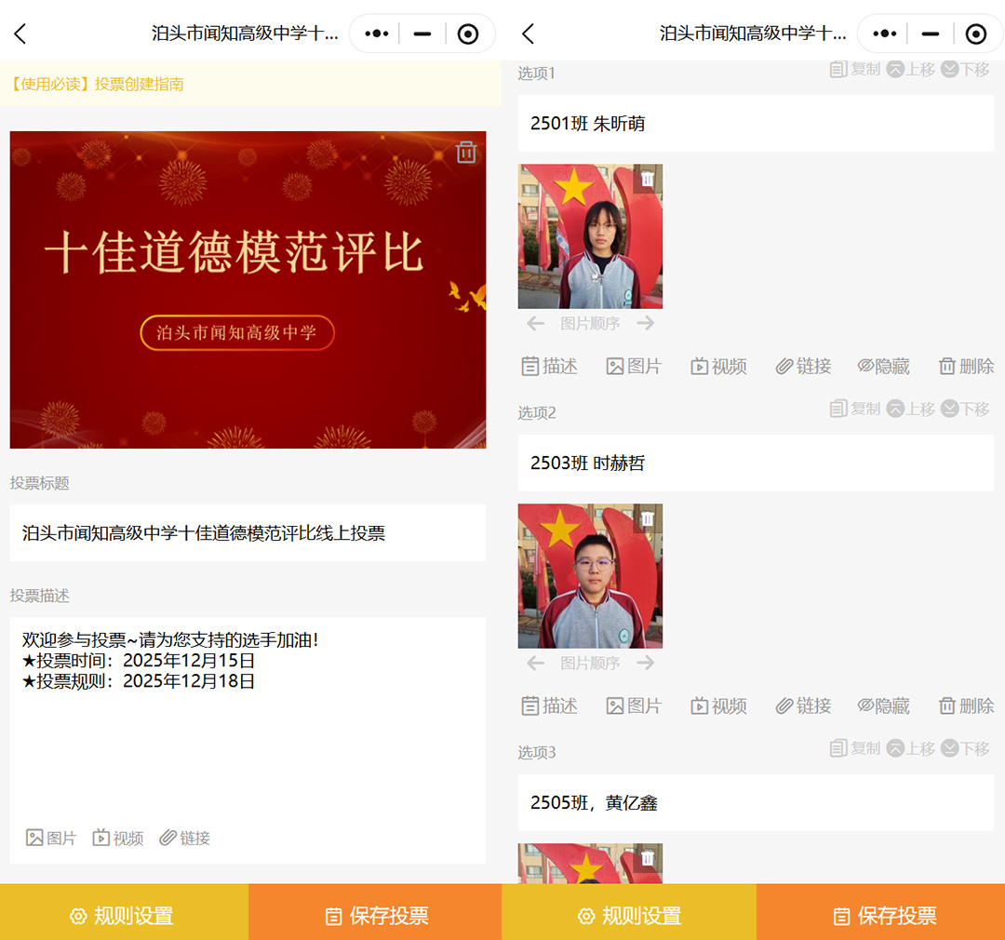Insert a link in the vote description

click(x=183, y=837)
